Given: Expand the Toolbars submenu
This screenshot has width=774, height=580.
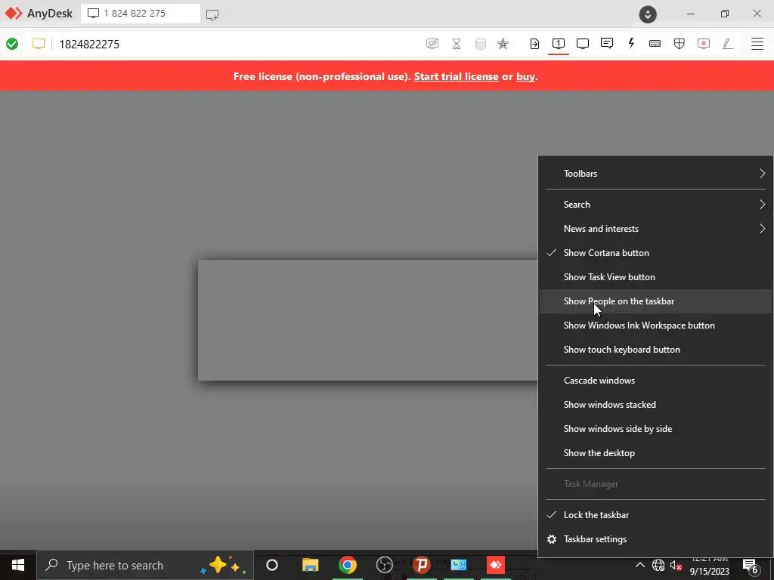Looking at the screenshot, I should [655, 173].
